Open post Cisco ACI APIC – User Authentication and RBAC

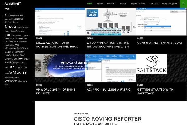pos(57,45)
